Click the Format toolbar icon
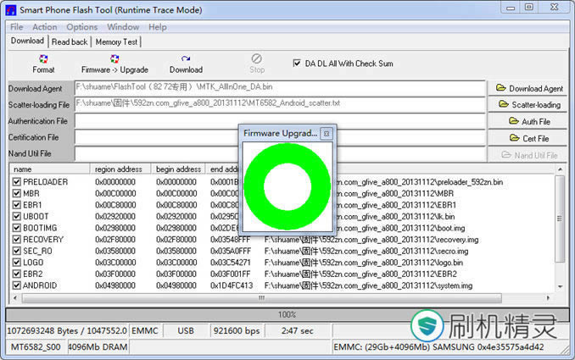Screen dimensions: 575x360 [x=43, y=59]
